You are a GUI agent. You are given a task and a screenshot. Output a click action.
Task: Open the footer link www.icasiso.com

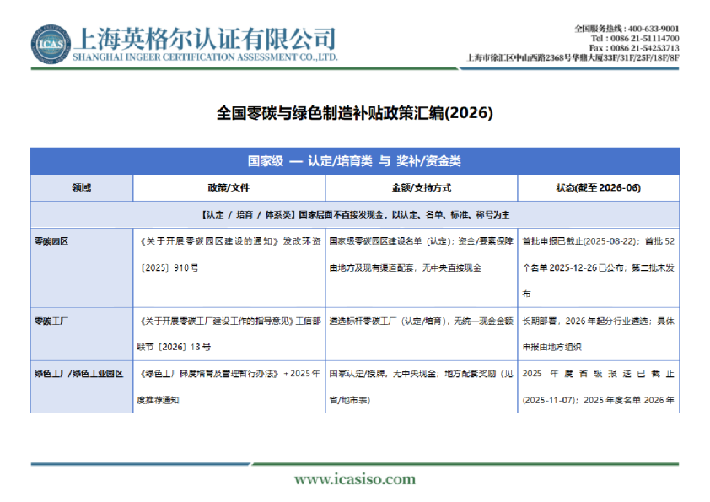pos(355,479)
